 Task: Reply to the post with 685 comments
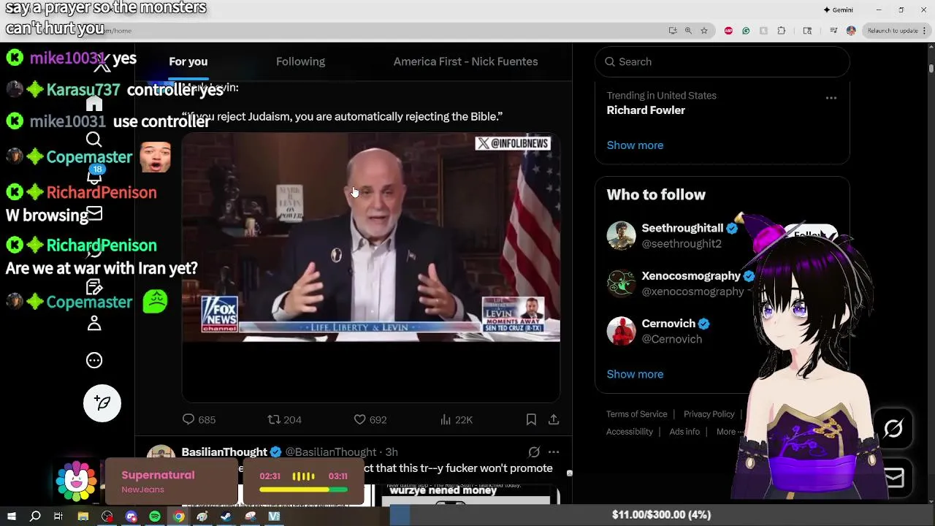pos(199,419)
